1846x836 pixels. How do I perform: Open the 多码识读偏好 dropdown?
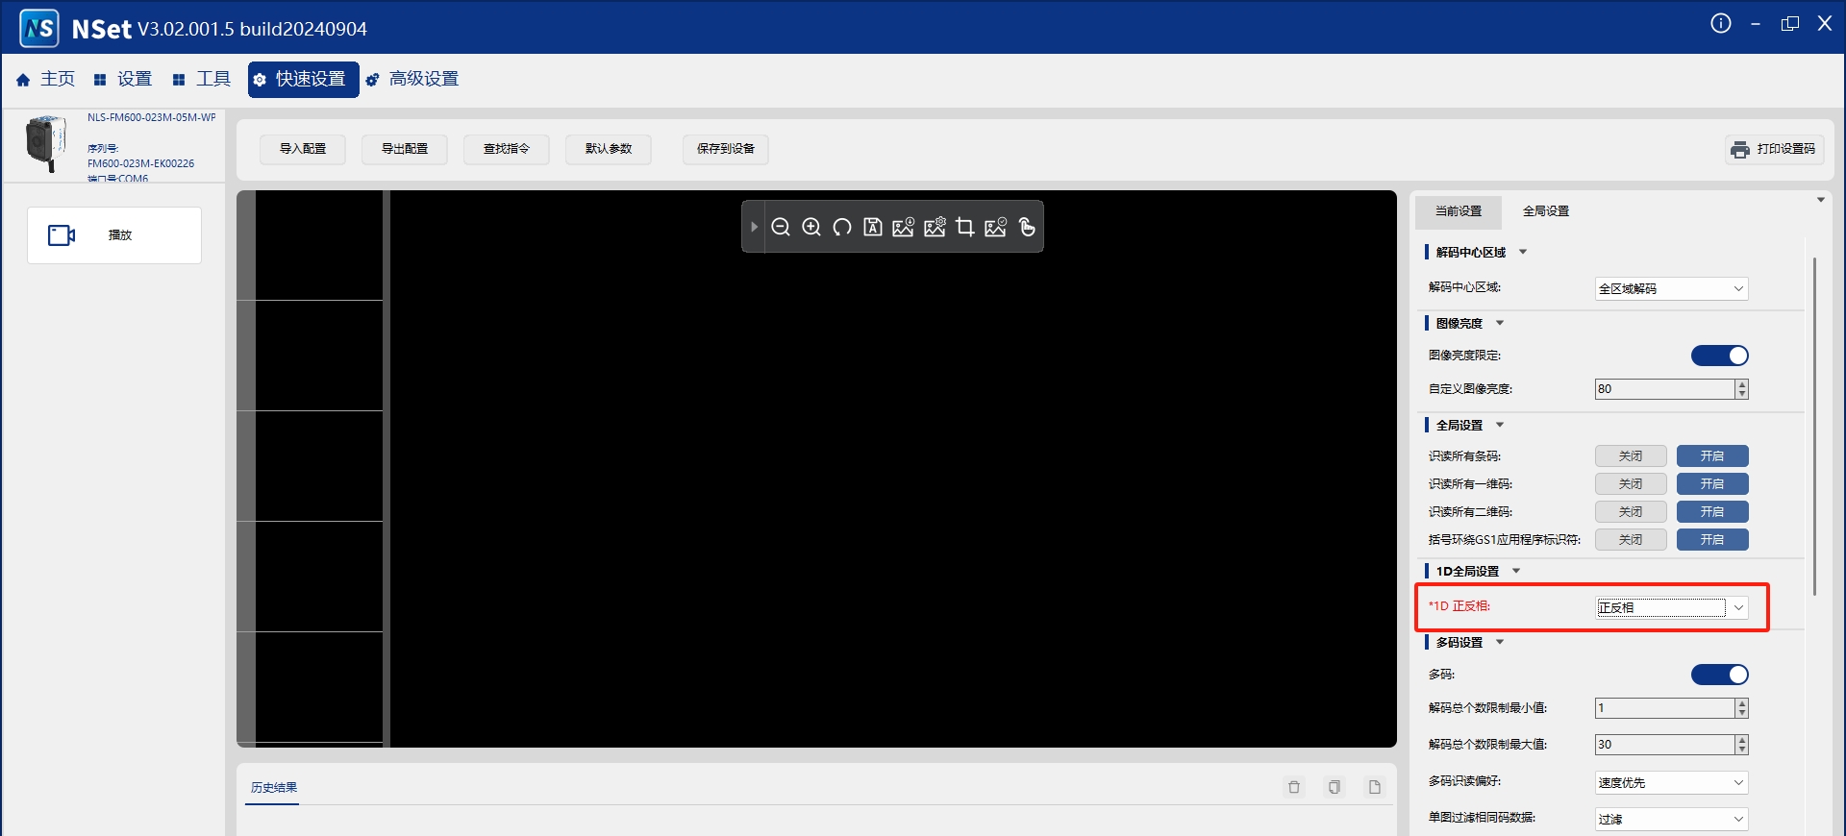coord(1671,782)
